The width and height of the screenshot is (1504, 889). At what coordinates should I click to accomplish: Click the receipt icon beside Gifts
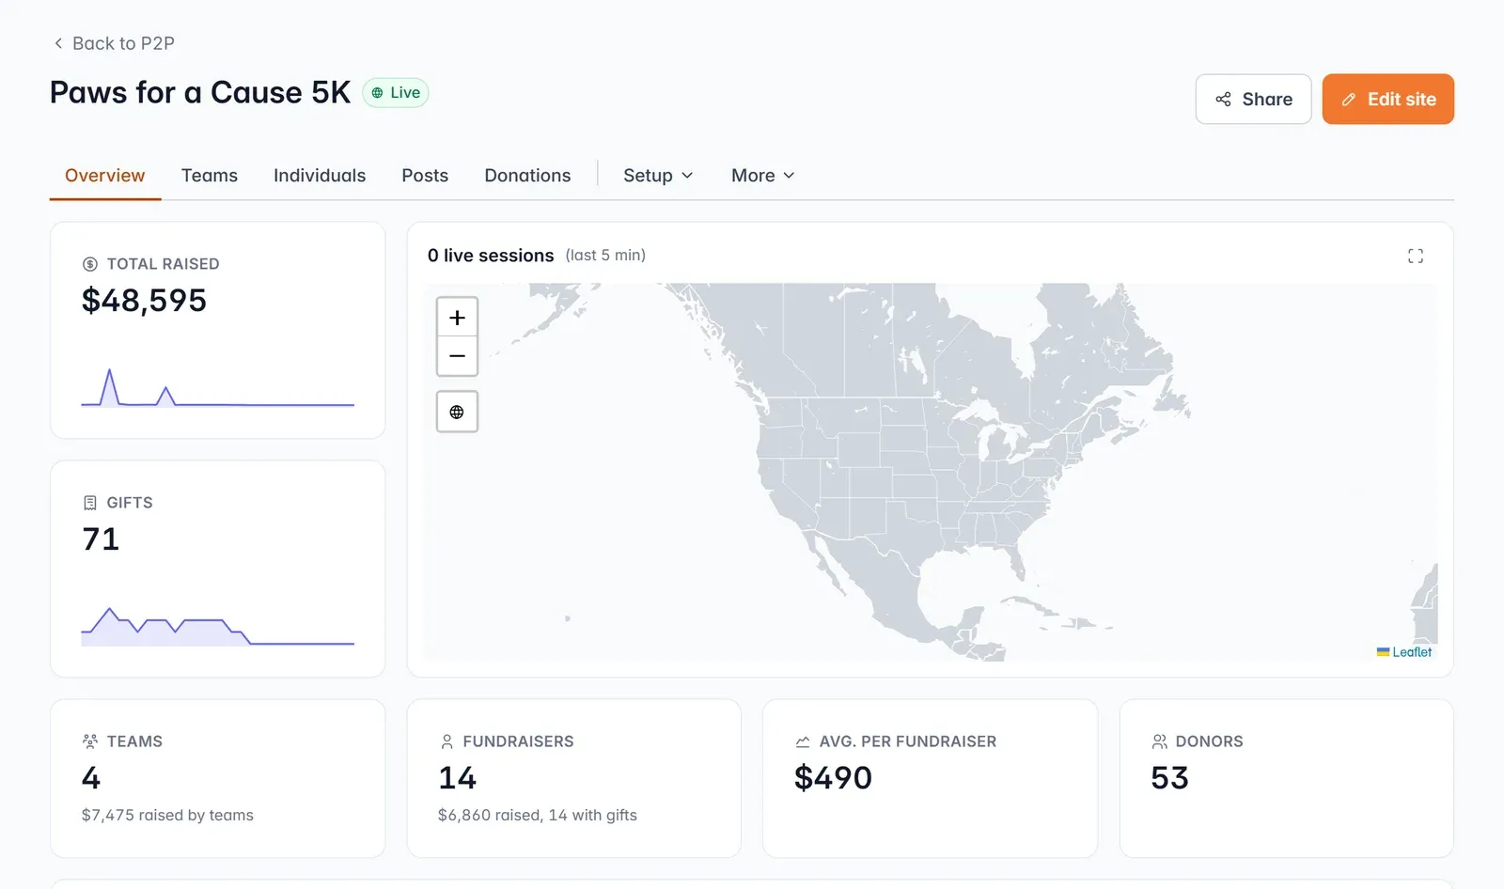pos(90,503)
